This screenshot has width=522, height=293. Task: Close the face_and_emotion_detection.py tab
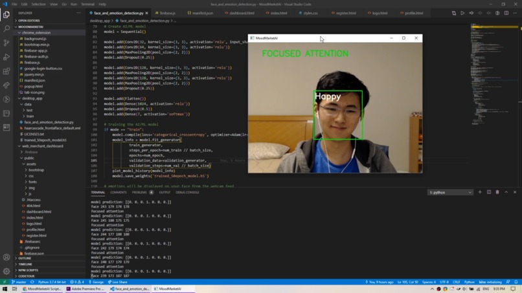[x=146, y=13]
